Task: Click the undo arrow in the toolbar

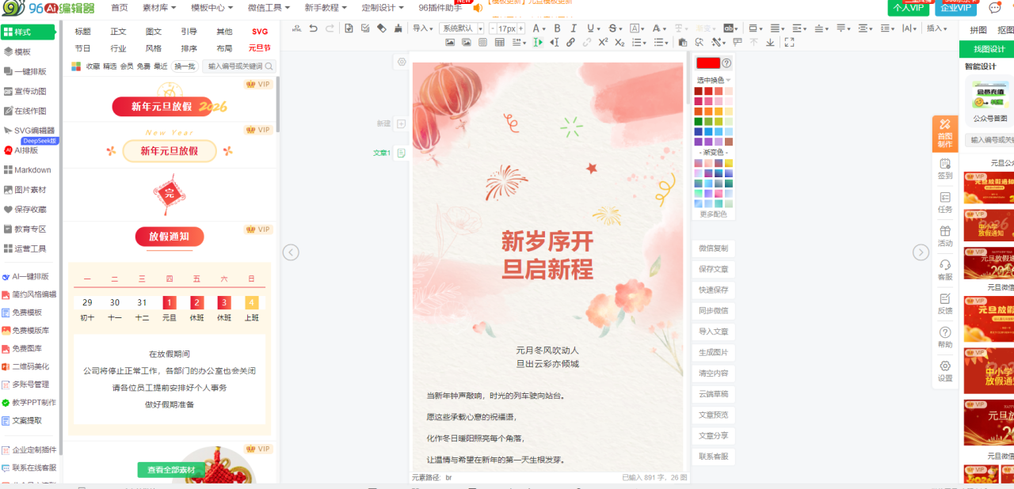Action: (x=314, y=28)
